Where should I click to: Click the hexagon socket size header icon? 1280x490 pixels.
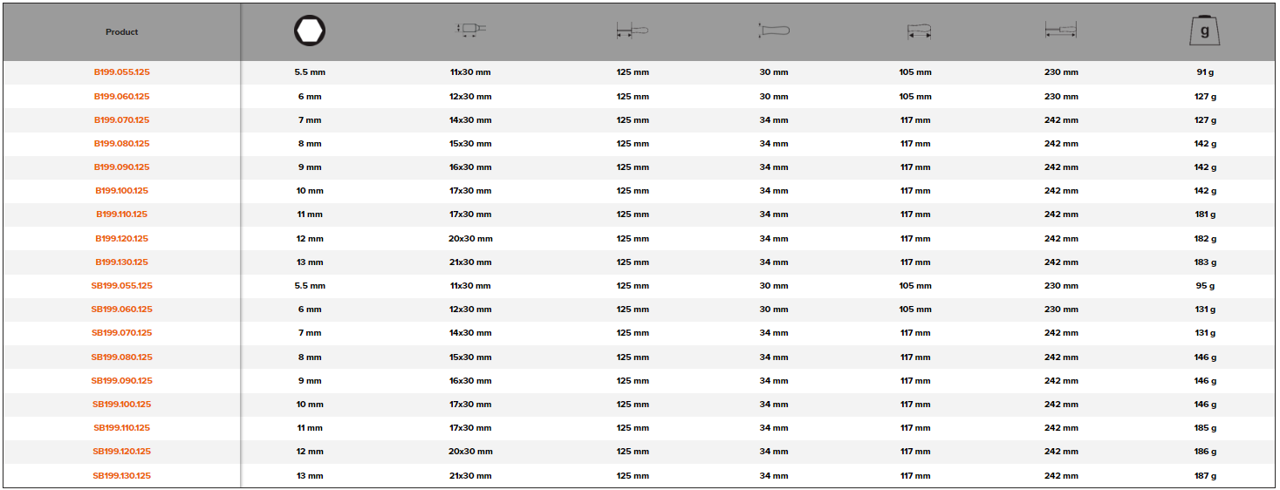(309, 31)
